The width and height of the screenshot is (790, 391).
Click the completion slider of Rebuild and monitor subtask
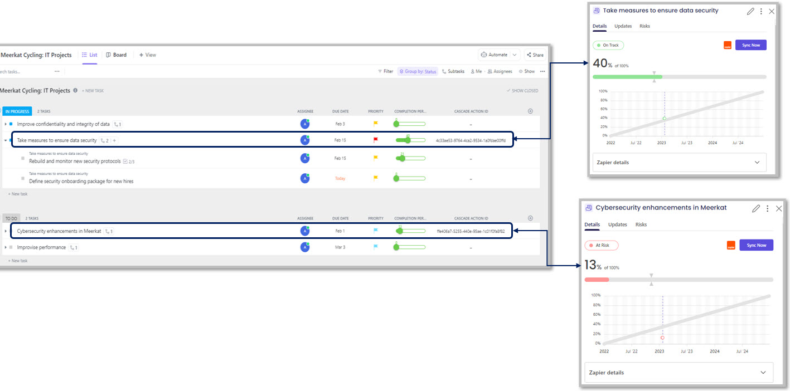(410, 158)
